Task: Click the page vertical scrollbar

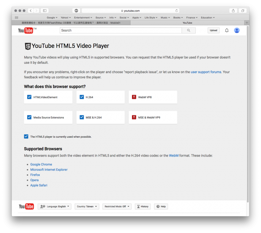Action: pos(248,114)
